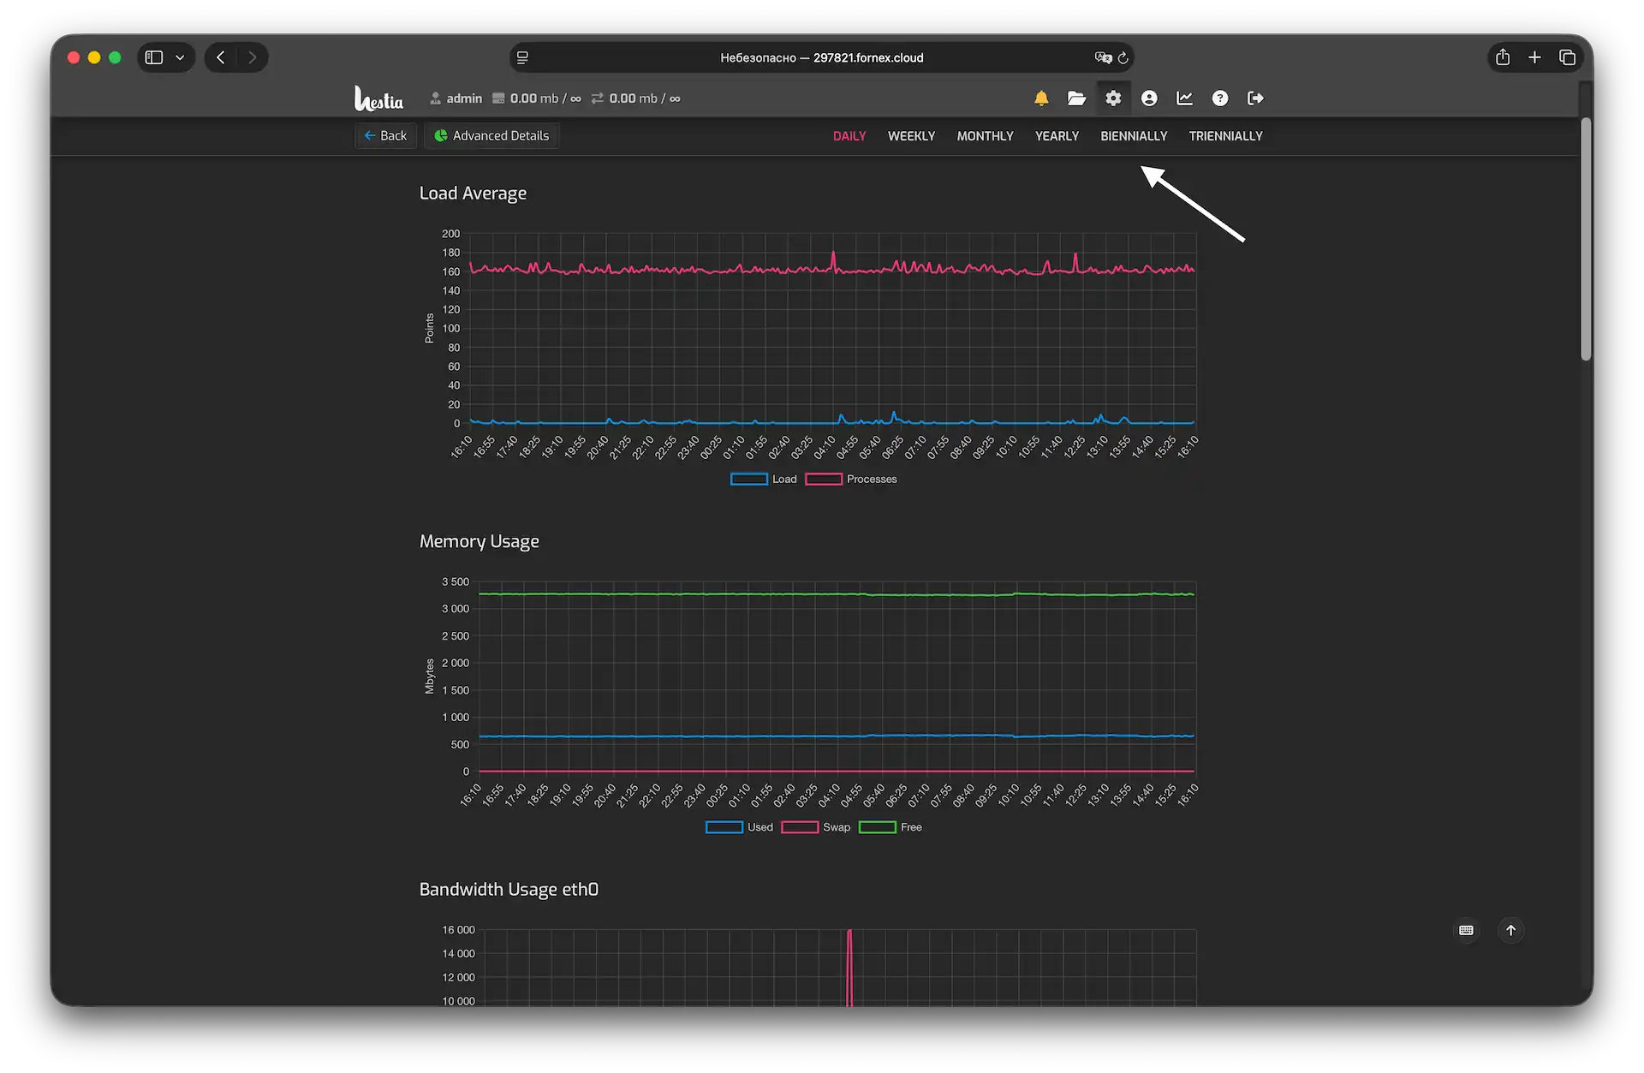The image size is (1644, 1073).
Task: Click the bandwidth 0.00 mb indicator
Action: [x=636, y=98]
